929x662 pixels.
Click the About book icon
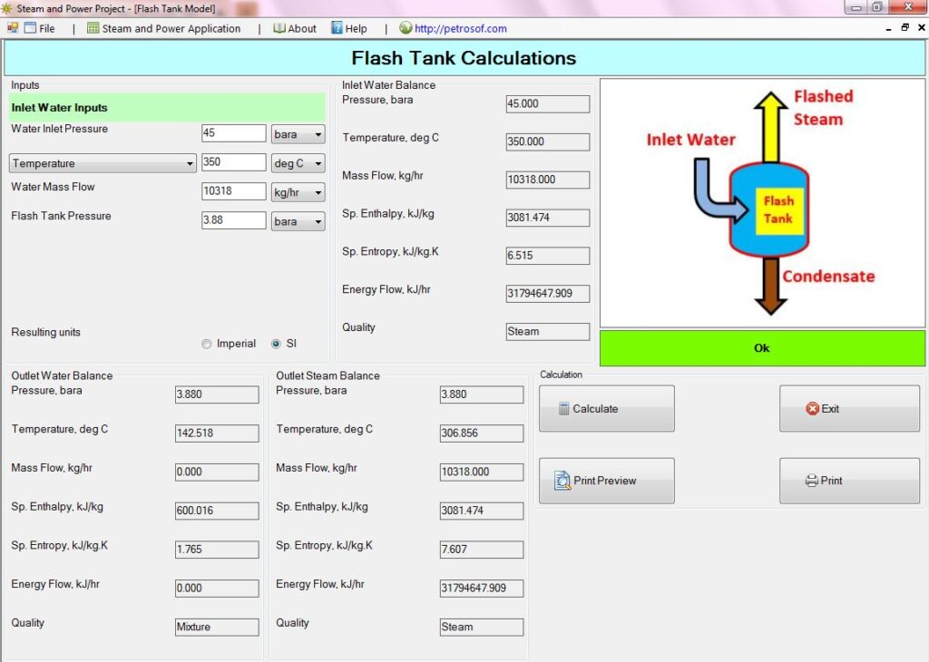pyautogui.click(x=282, y=28)
